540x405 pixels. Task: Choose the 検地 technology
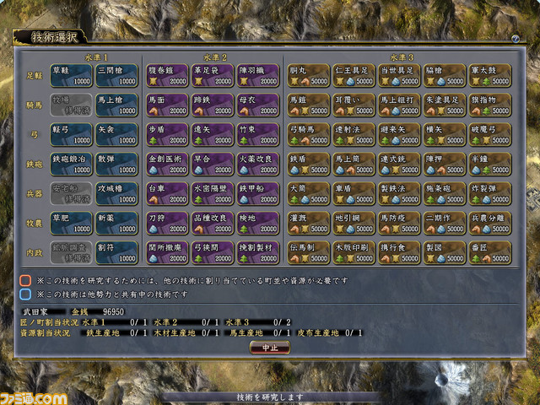pos(258,224)
